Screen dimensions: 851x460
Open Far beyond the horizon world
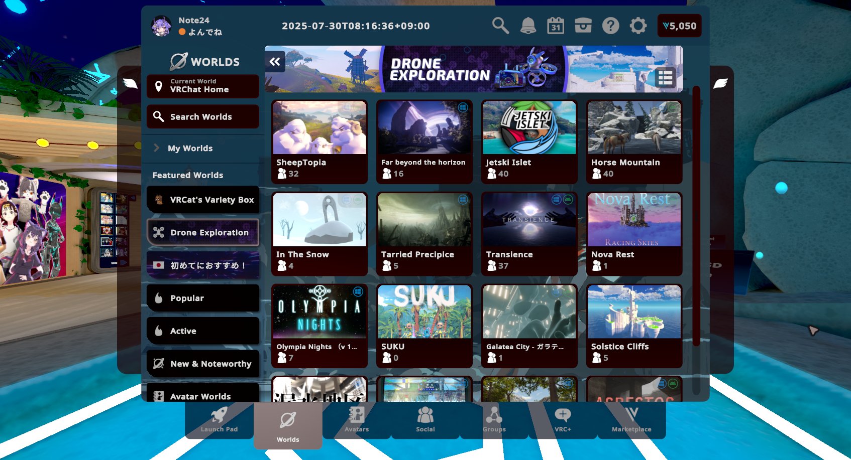[424, 142]
